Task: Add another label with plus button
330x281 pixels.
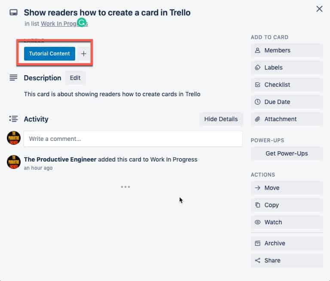Action: click(83, 54)
